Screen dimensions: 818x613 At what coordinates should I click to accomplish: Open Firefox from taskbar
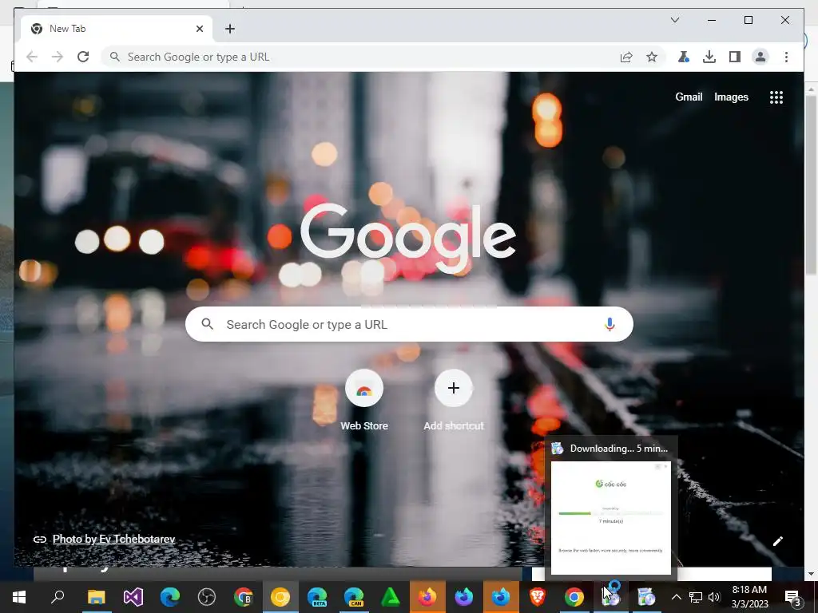[427, 597]
